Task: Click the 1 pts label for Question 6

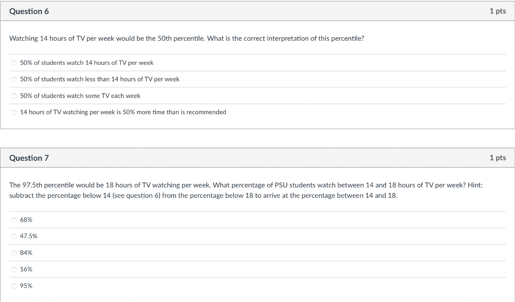Action: tap(497, 11)
